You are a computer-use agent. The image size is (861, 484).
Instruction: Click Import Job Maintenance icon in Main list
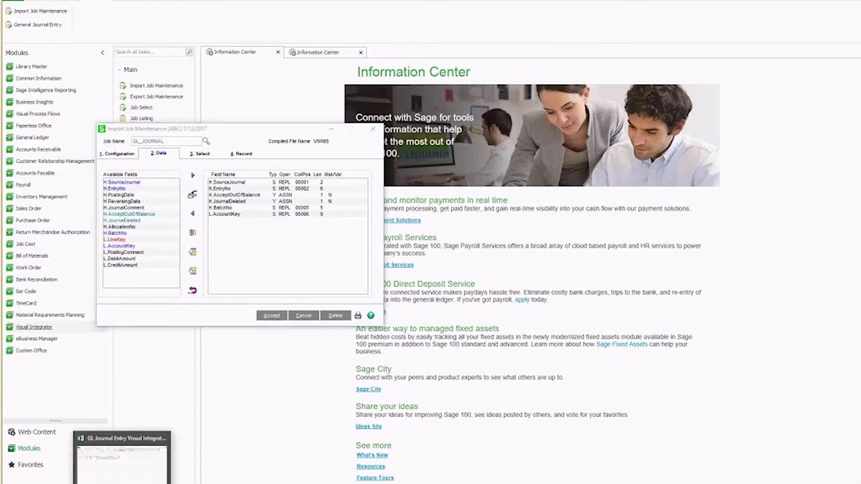tap(123, 85)
